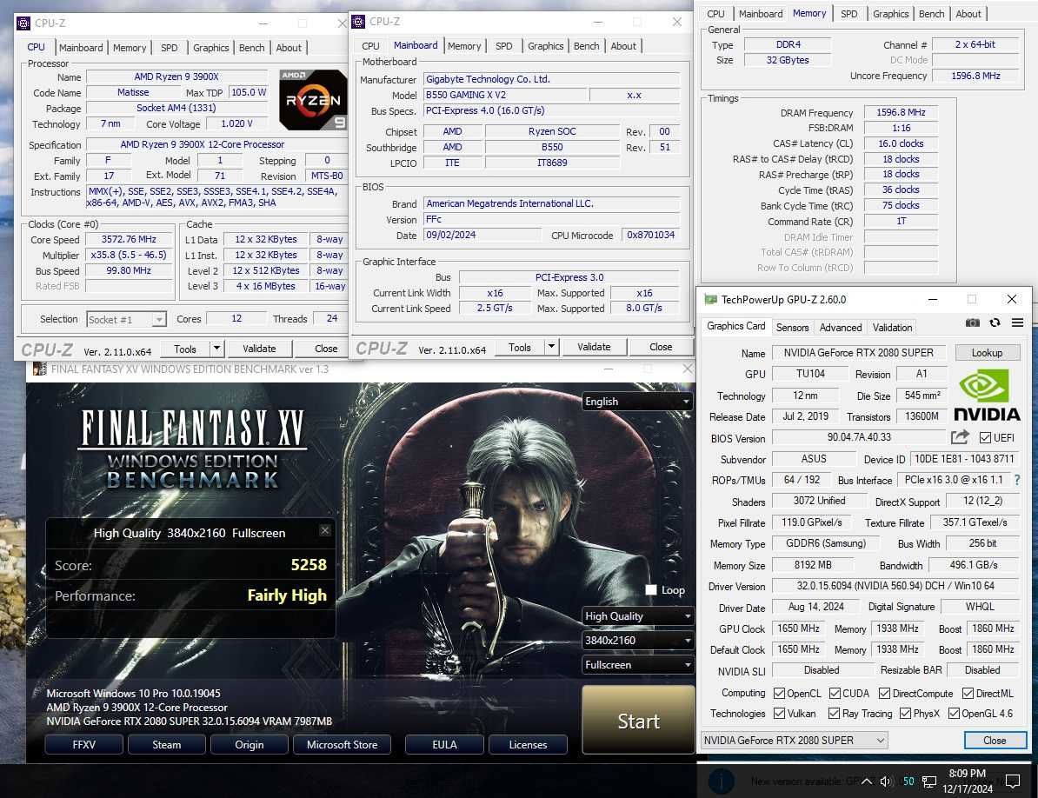Image resolution: width=1038 pixels, height=798 pixels.
Task: Open Bench tab in first CPU-Z window
Action: [251, 48]
